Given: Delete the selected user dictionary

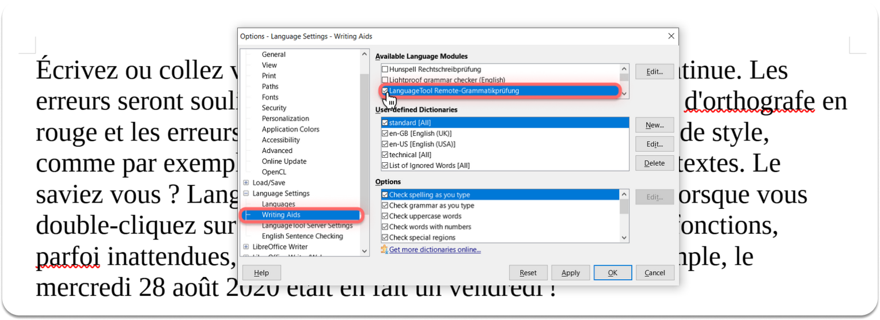Looking at the screenshot, I should [654, 163].
